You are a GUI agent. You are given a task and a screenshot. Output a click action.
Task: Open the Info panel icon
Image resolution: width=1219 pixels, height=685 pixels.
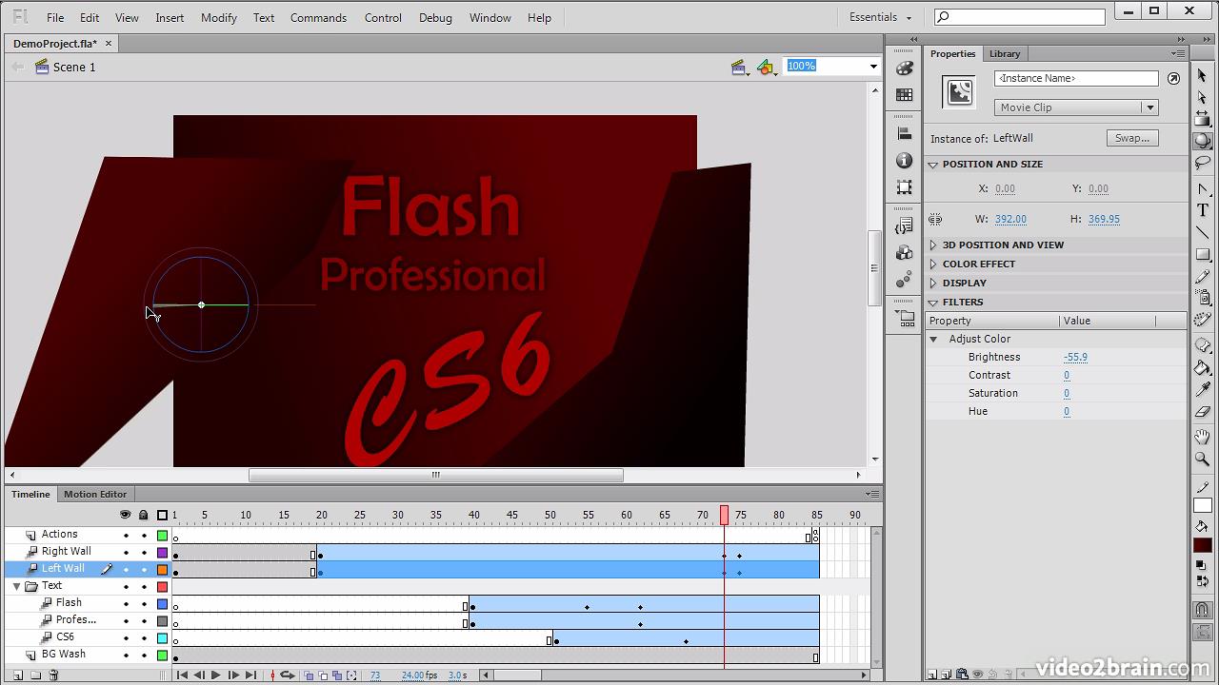(905, 161)
